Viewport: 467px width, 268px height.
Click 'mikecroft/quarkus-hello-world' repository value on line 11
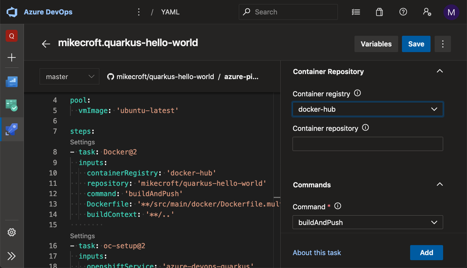[x=202, y=183]
